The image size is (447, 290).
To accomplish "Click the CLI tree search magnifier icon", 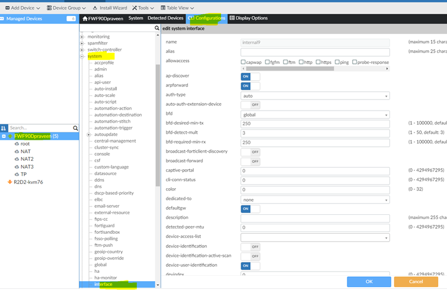I will pos(157,28).
